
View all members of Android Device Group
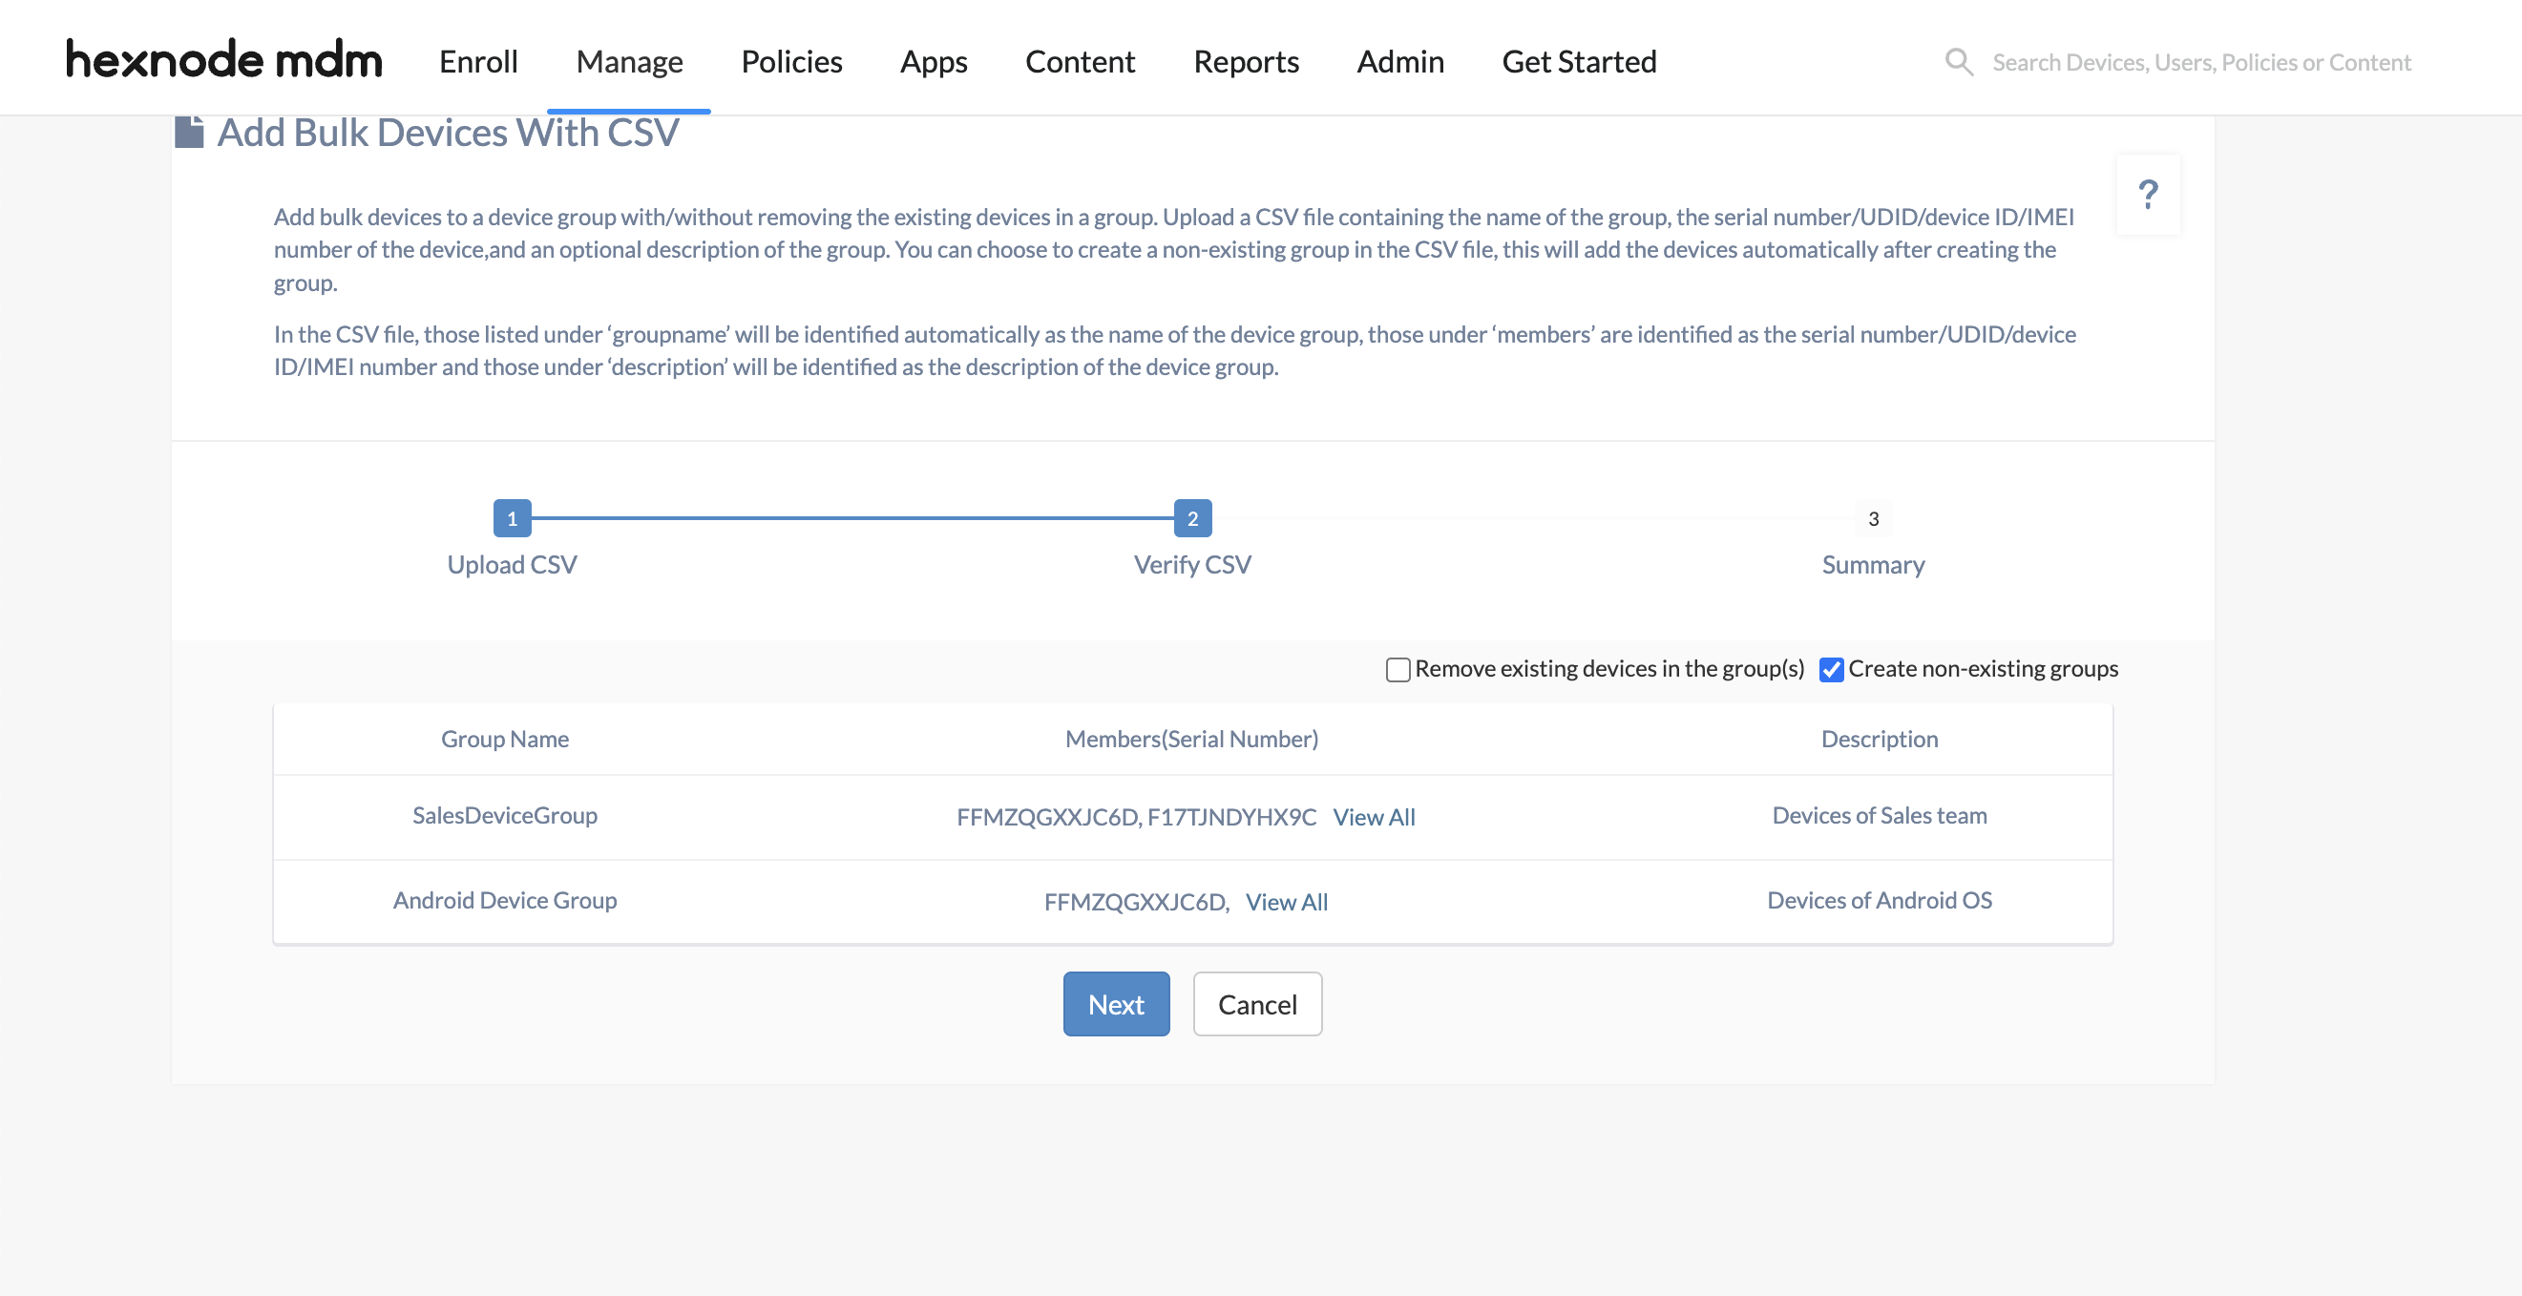click(x=1287, y=903)
